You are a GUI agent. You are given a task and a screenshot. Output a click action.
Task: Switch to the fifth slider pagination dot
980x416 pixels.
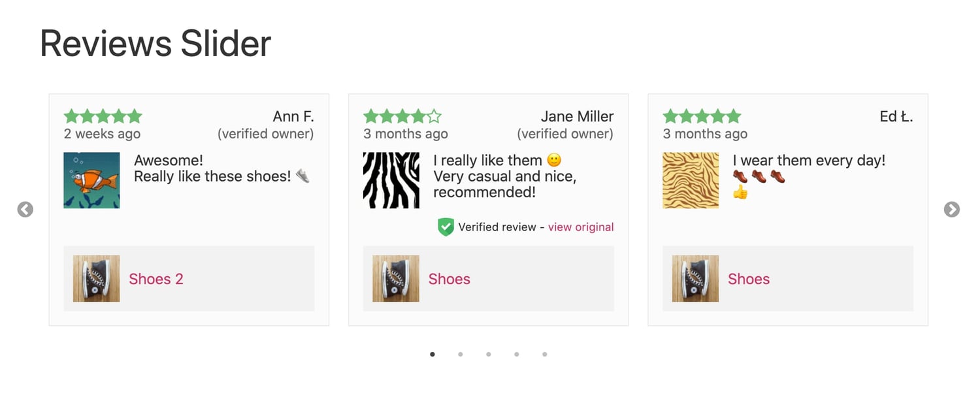pos(545,355)
